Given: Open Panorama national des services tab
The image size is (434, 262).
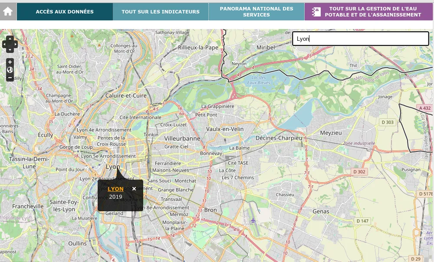Looking at the screenshot, I should coord(256,12).
